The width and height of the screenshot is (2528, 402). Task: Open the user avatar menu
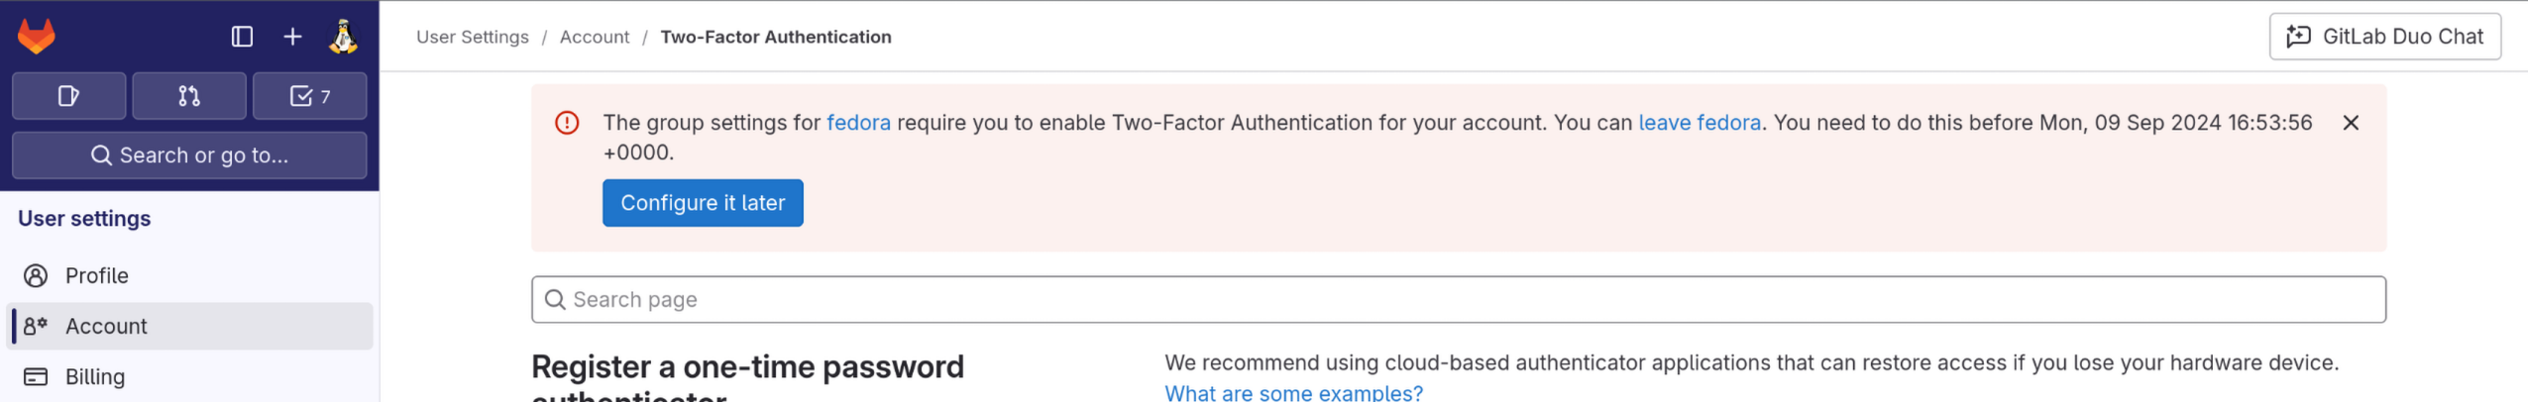click(343, 37)
